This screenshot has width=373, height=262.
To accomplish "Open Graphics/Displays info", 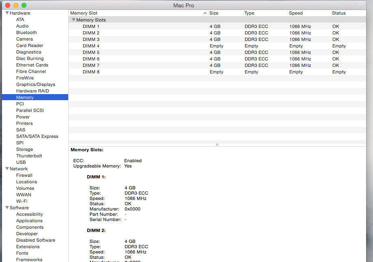I will [x=36, y=84].
